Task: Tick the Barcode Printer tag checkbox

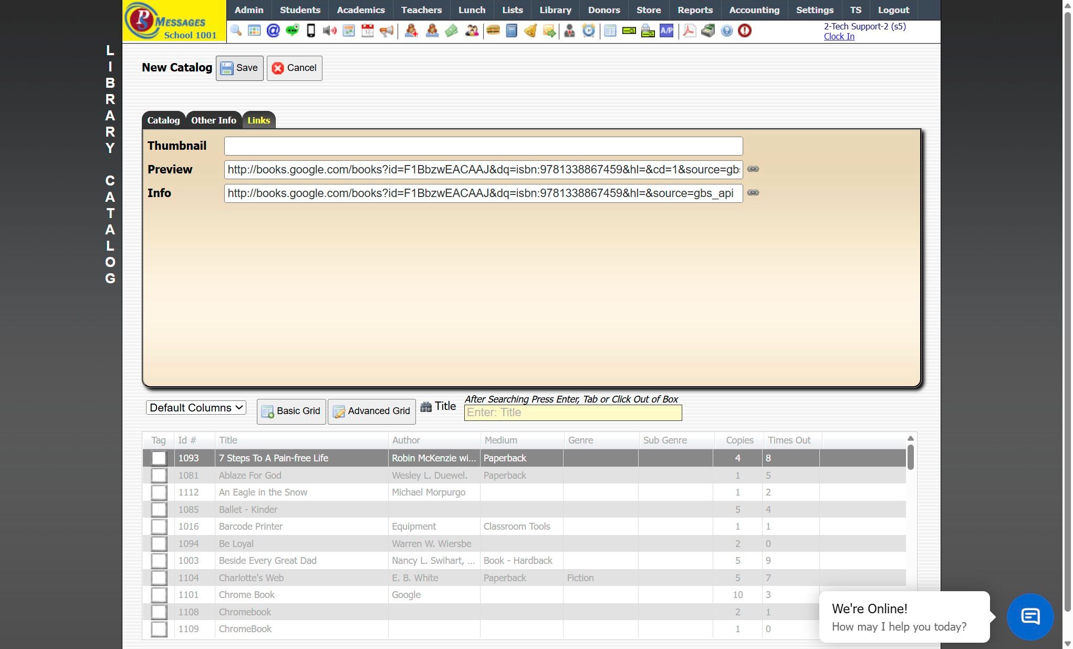Action: click(159, 527)
